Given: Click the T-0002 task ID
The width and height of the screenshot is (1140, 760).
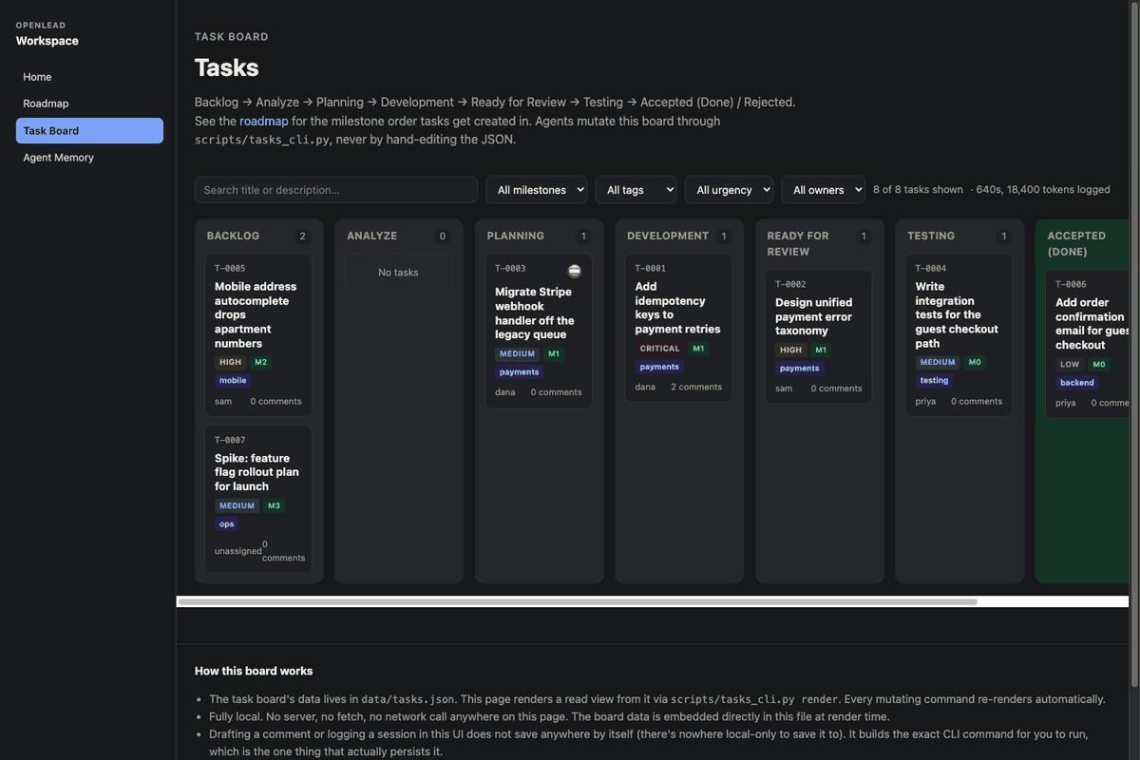Looking at the screenshot, I should tap(790, 285).
